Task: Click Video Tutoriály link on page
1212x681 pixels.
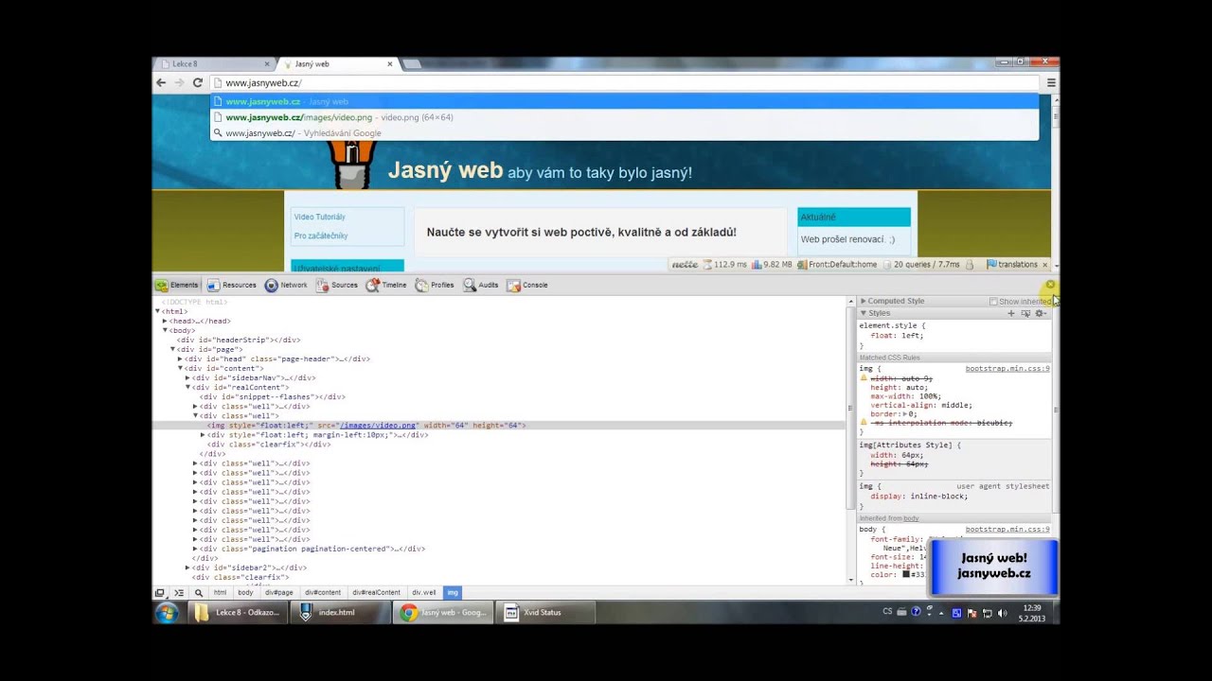Action: pos(320,217)
